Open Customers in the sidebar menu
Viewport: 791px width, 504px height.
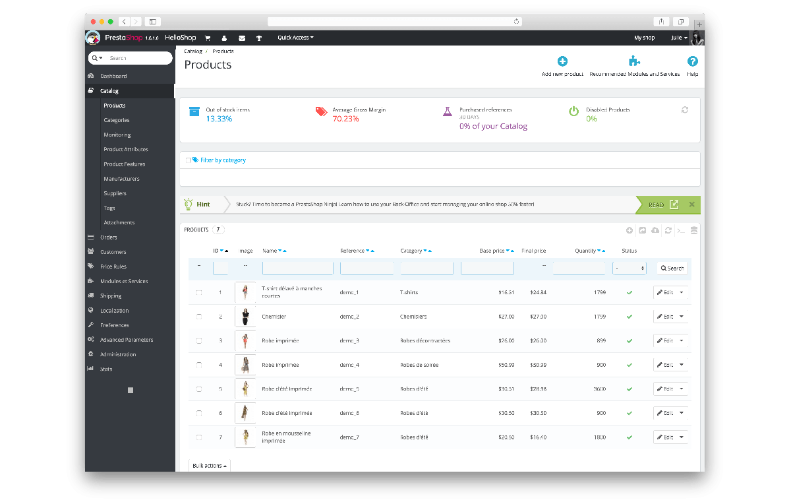(113, 252)
